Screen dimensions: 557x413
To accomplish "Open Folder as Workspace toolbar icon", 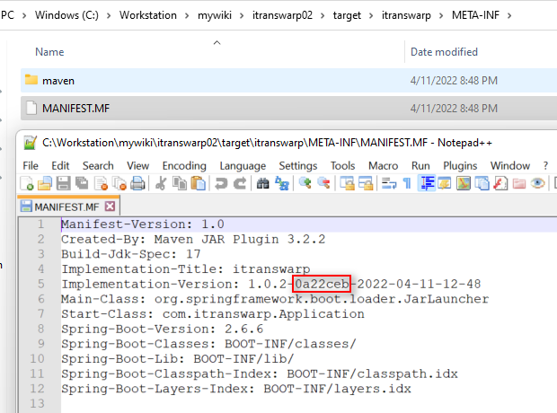I will coord(519,183).
